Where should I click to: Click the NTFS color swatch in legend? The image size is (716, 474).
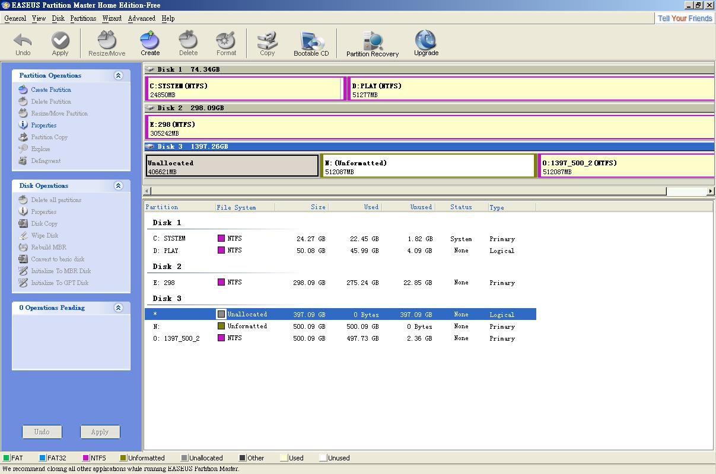pyautogui.click(x=86, y=458)
